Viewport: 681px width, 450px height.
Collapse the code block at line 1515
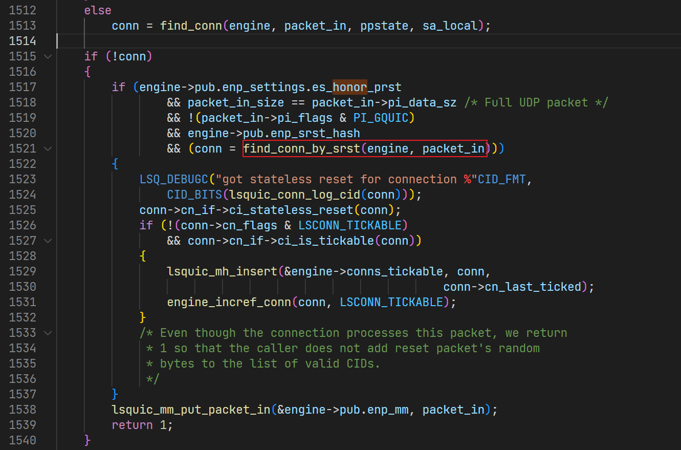tap(48, 56)
